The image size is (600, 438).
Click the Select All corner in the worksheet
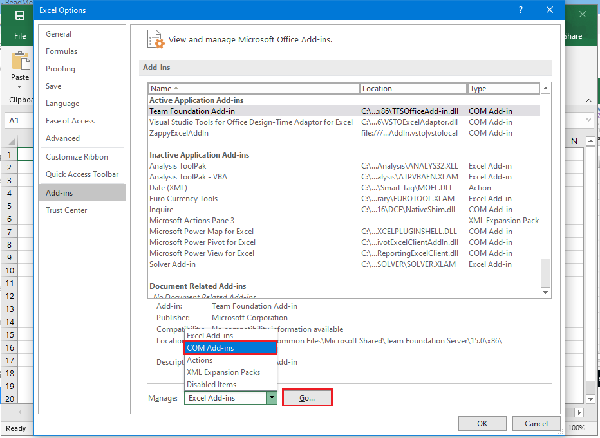click(10, 141)
